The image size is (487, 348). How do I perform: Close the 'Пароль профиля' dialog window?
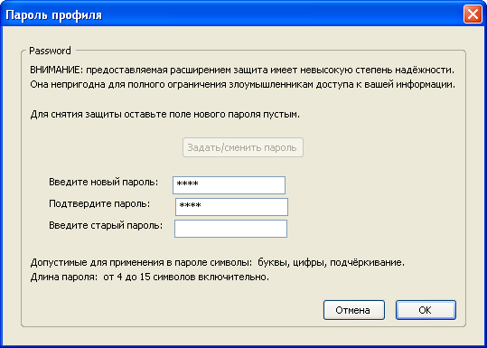(x=473, y=14)
